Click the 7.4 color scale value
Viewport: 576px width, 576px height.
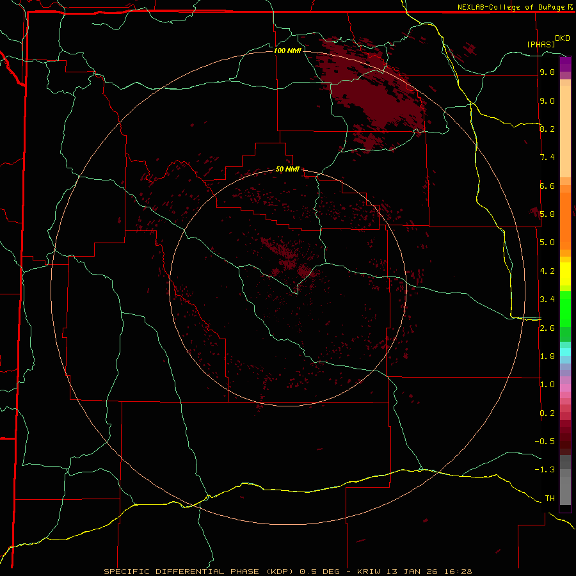pyautogui.click(x=547, y=157)
